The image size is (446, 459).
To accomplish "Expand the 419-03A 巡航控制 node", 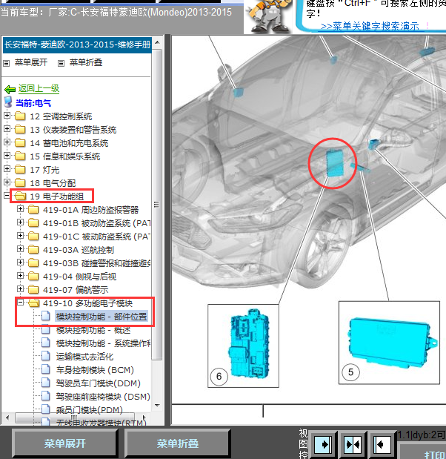I will click(20, 249).
